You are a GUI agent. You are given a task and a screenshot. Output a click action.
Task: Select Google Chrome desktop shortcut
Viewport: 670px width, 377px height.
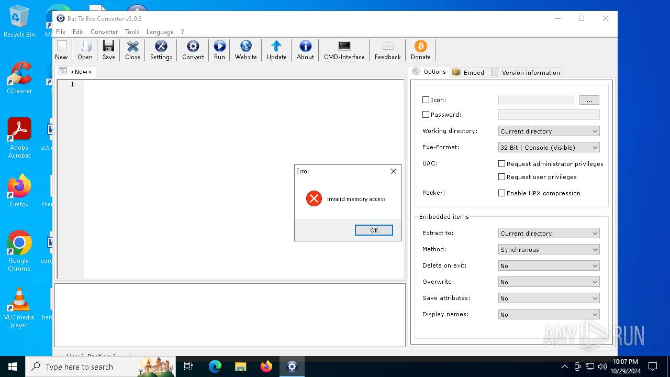coord(19,251)
